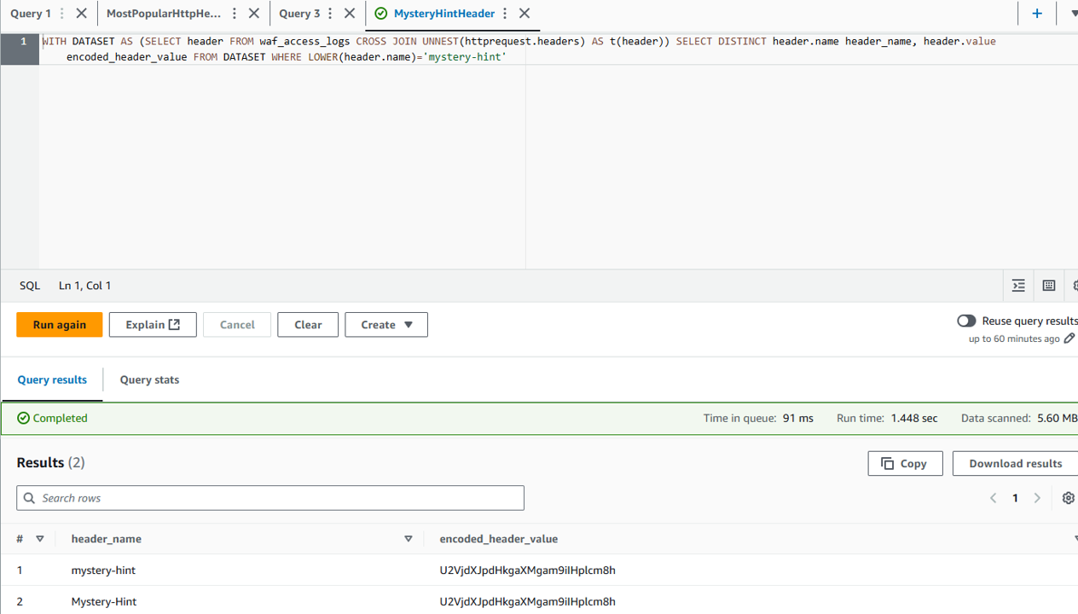Click the format query icon

coord(1018,286)
